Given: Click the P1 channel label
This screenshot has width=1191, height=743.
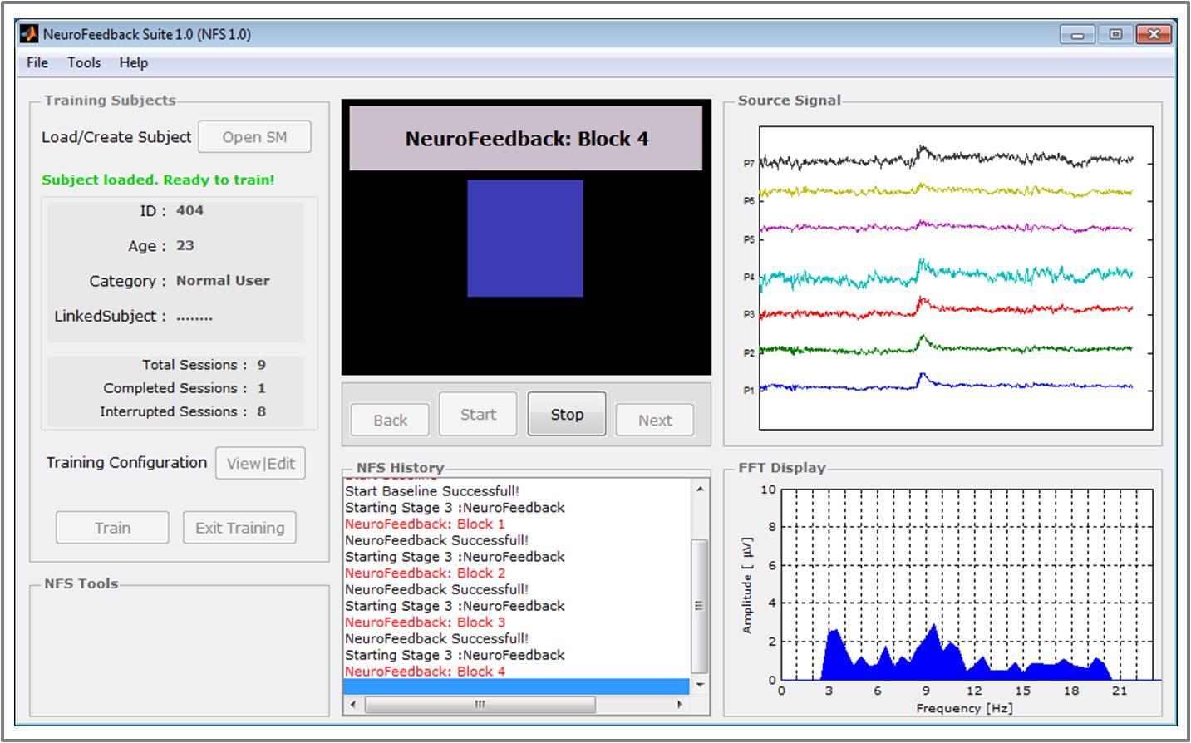Looking at the screenshot, I should [x=749, y=390].
